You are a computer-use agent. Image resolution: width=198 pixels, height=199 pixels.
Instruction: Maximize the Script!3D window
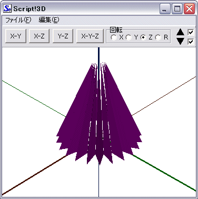(x=177, y=9)
